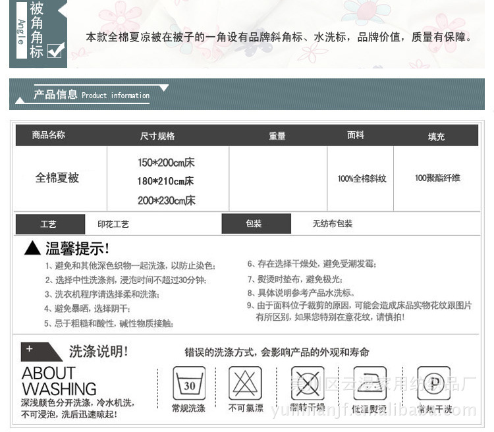Click the no tumble dry icon
The width and height of the screenshot is (494, 432).
coord(308,383)
